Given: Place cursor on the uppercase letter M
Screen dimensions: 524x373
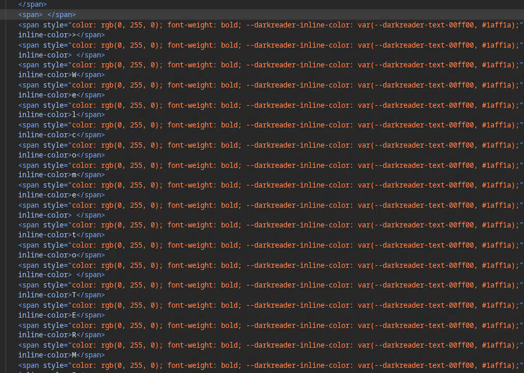Looking at the screenshot, I should pos(74,355).
